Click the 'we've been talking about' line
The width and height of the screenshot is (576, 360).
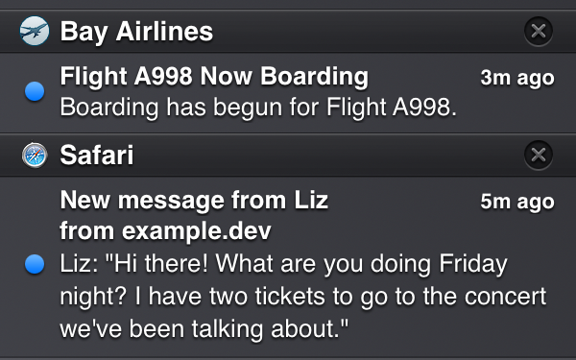tap(204, 328)
